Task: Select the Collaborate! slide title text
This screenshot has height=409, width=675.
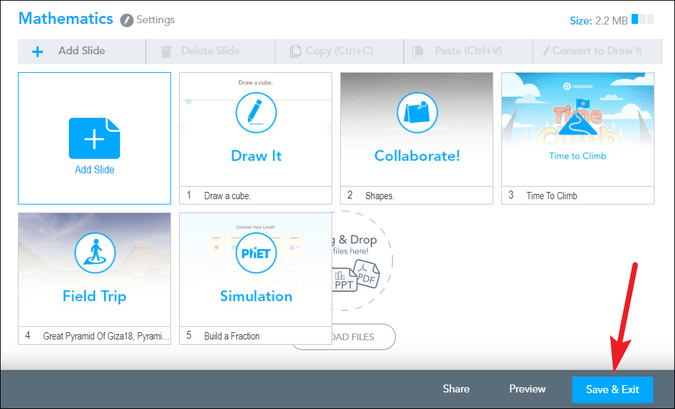Action: (x=417, y=156)
